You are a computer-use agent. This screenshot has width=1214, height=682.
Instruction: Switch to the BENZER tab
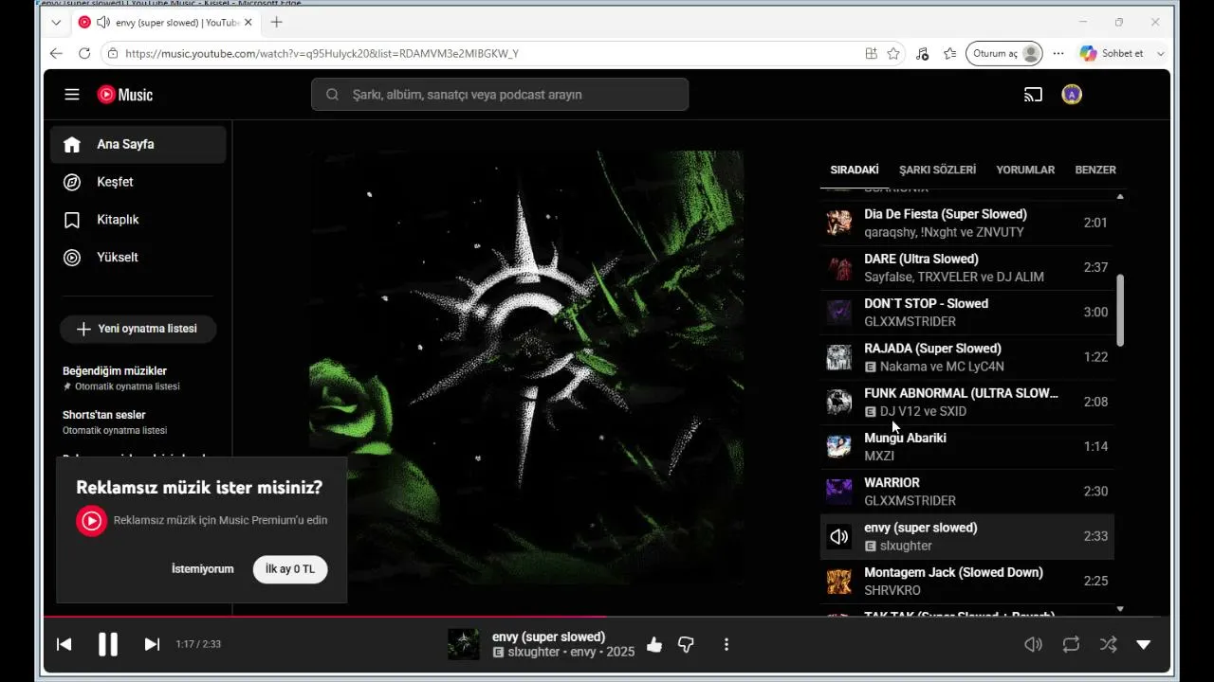1095,170
